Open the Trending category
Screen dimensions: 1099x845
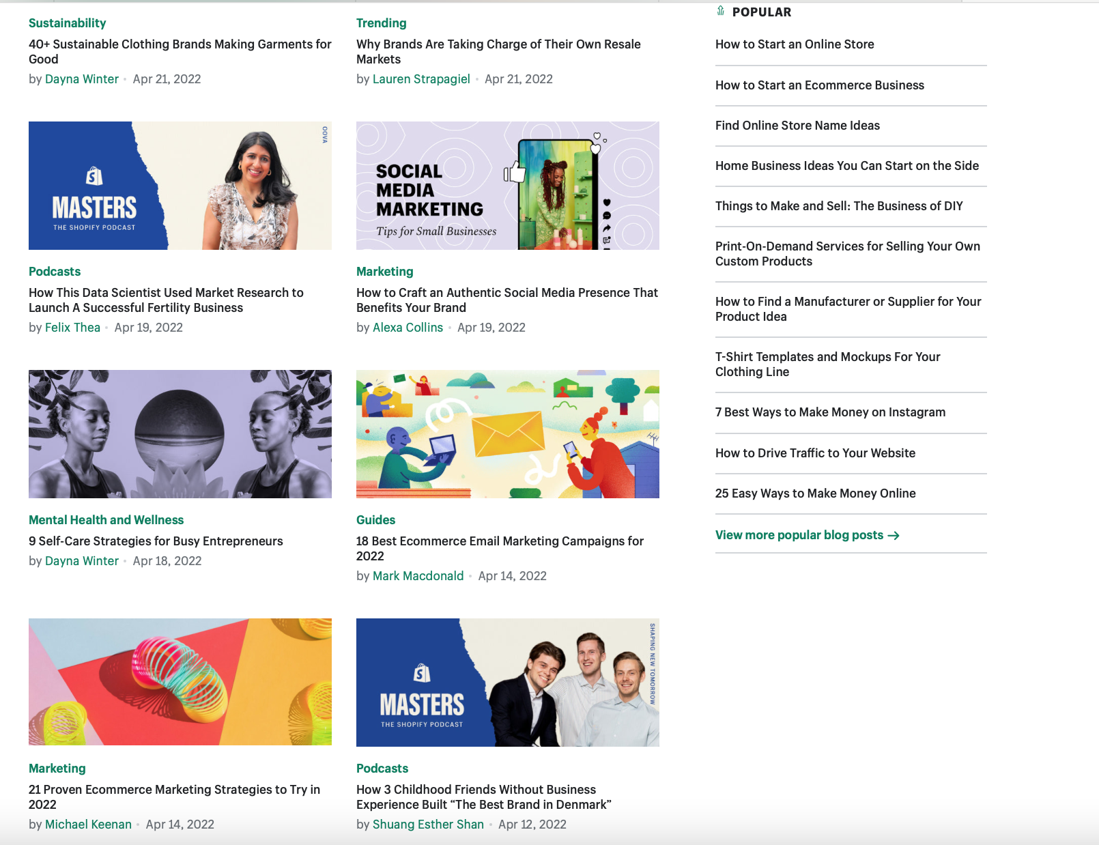[381, 23]
